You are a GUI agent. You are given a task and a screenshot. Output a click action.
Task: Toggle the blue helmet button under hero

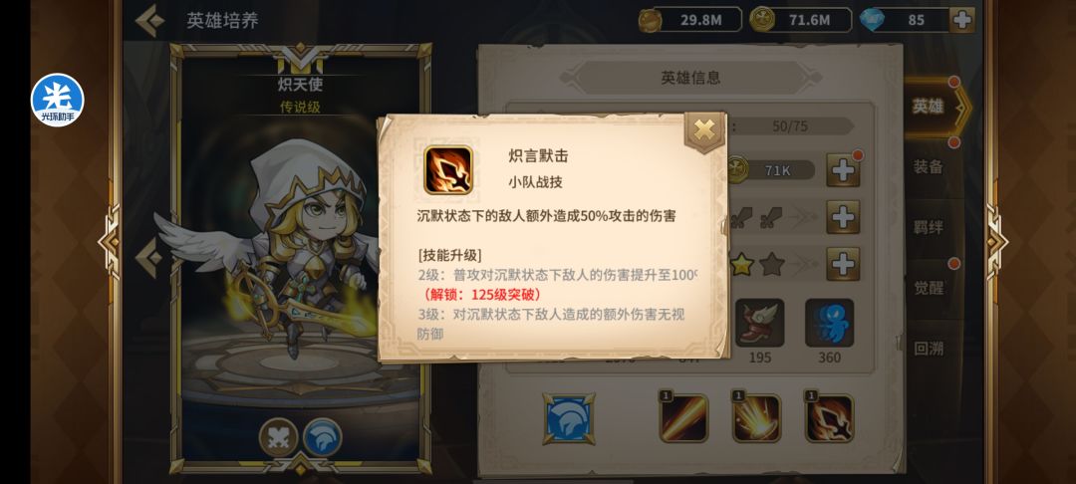(323, 437)
